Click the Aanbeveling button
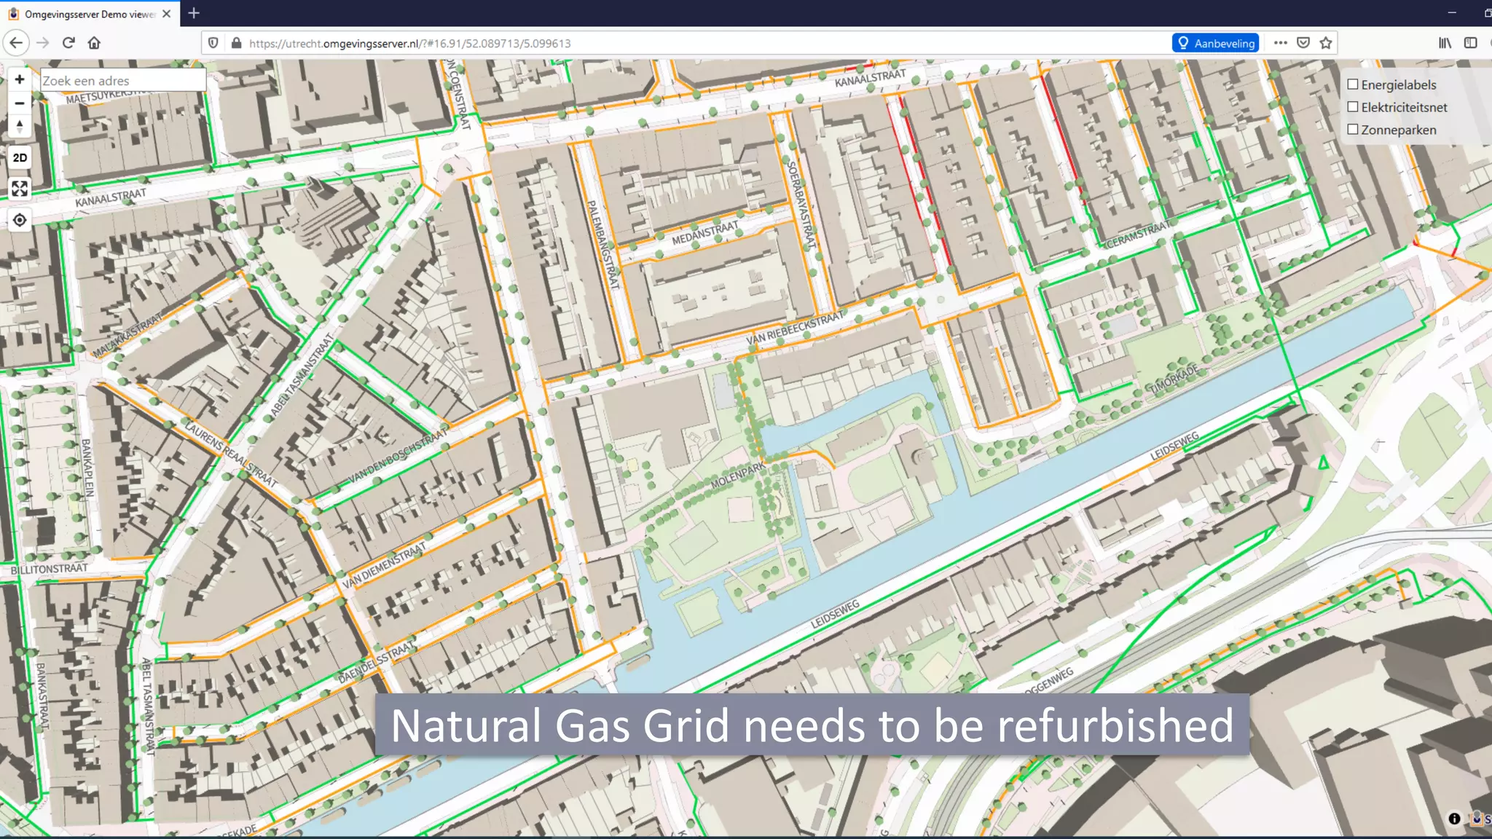1492x839 pixels. click(x=1216, y=43)
